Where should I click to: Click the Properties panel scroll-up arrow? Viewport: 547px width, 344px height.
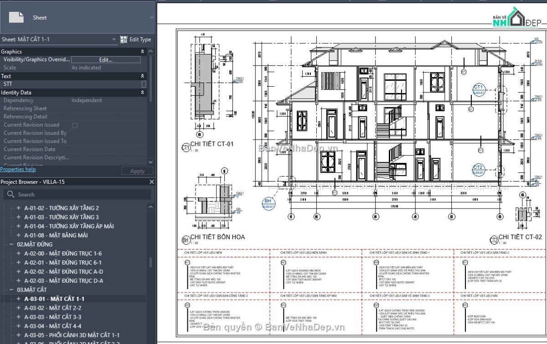(x=150, y=51)
